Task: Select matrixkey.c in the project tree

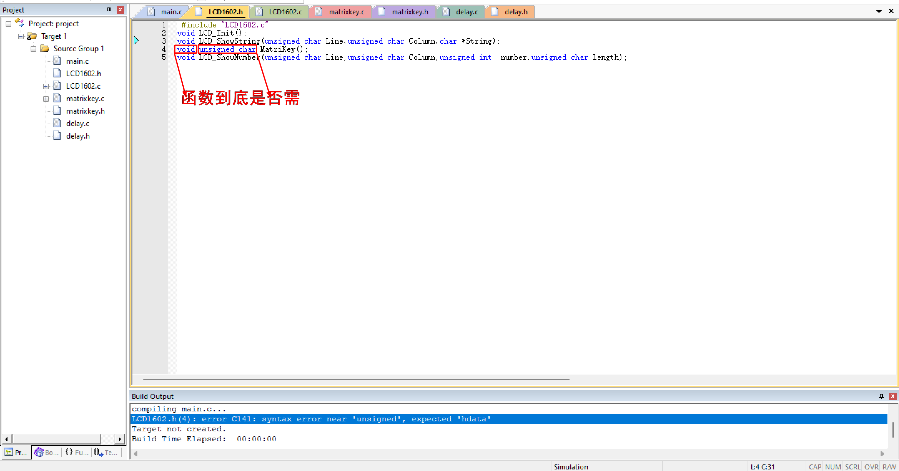Action: 85,99
